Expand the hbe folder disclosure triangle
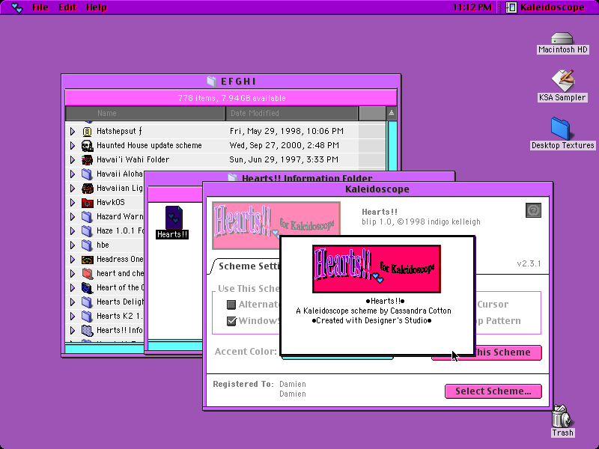 click(73, 245)
